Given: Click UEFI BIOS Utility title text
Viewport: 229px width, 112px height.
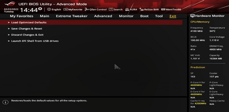Looking at the screenshot, I should tap(53, 4).
